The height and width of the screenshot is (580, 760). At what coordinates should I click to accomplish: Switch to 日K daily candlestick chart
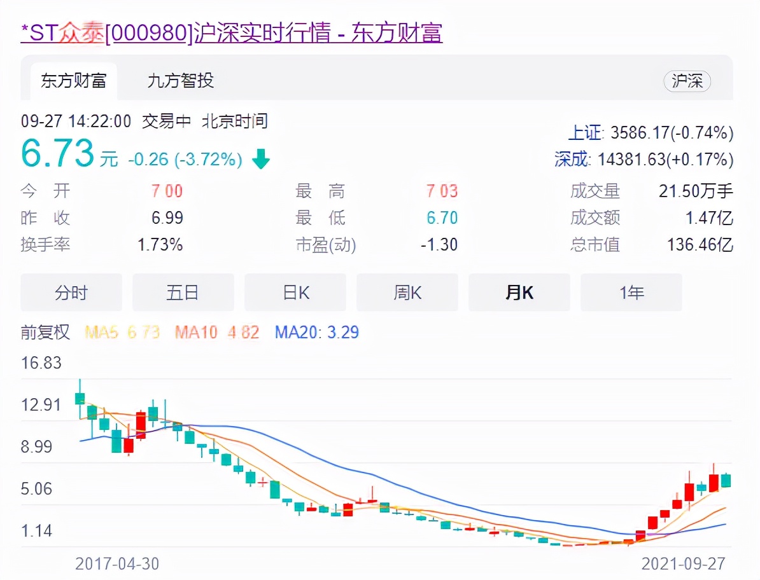[295, 293]
